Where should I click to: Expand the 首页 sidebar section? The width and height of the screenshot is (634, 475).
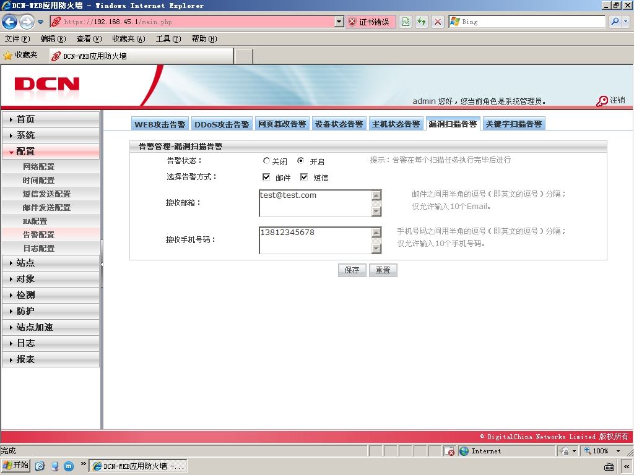[x=51, y=119]
